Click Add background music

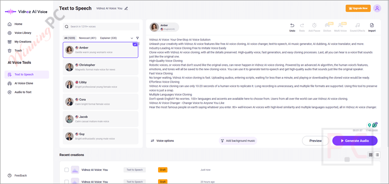tap(238, 141)
